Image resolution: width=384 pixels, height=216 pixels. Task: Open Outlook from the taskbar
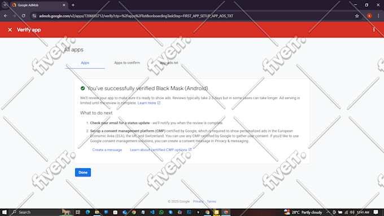(124, 212)
